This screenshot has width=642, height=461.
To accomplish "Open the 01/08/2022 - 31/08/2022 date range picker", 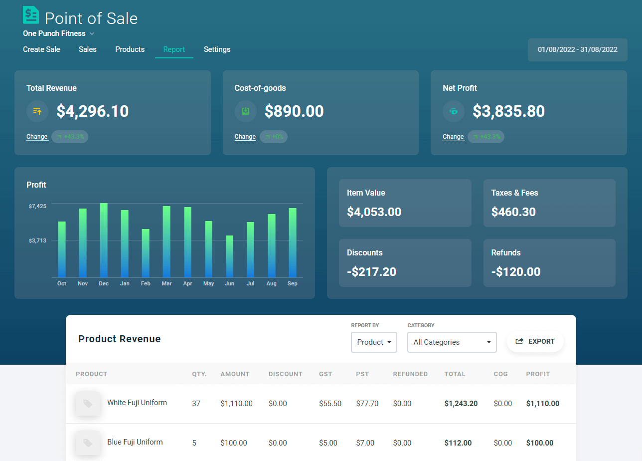I will [577, 49].
